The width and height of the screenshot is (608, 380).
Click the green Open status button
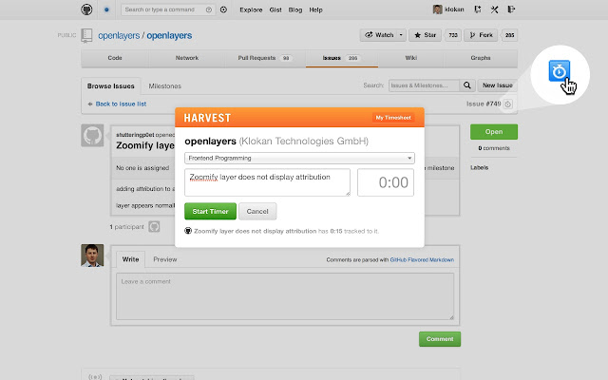coord(494,132)
